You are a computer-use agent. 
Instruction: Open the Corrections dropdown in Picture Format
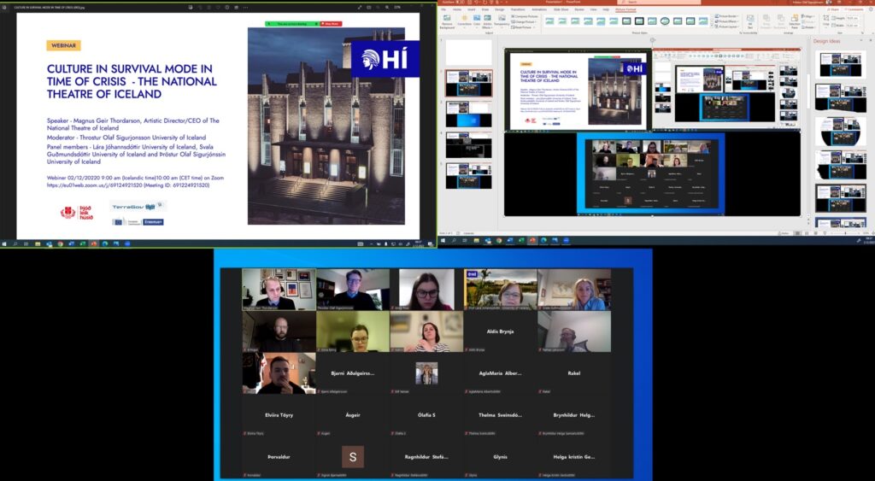[x=464, y=21]
